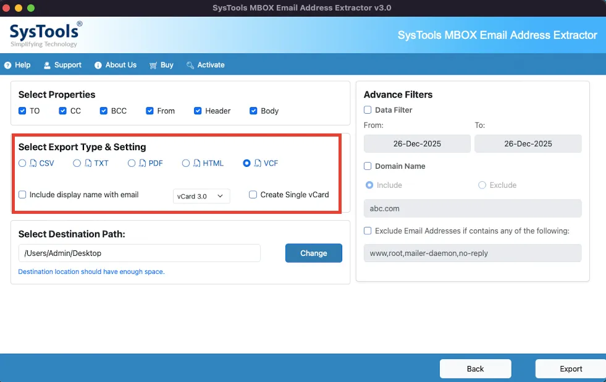The image size is (606, 382).
Task: Uncheck the TO property checkbox
Action: pyautogui.click(x=22, y=111)
